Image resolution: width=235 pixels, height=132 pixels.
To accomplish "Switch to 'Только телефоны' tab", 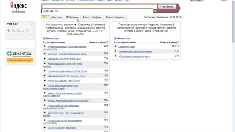I will click(92, 17).
